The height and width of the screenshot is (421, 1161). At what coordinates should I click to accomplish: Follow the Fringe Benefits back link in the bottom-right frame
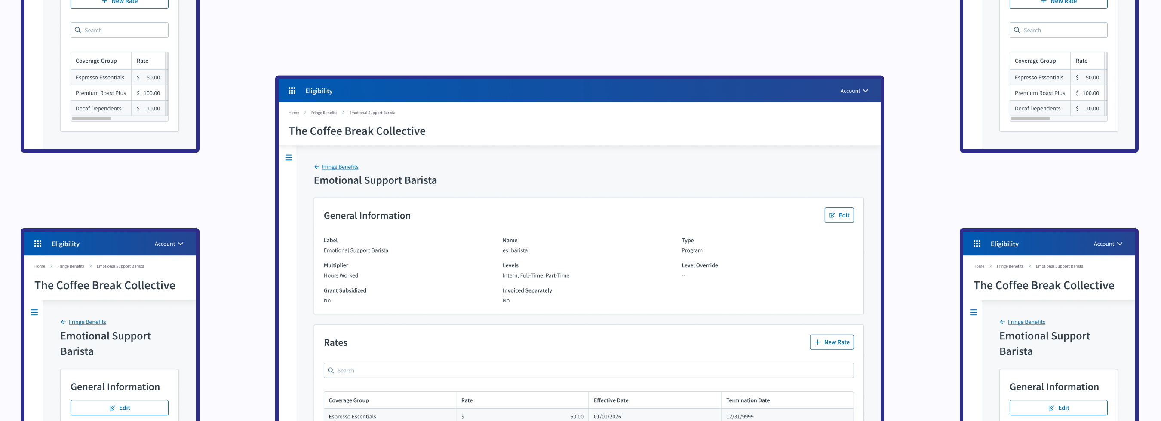1026,322
